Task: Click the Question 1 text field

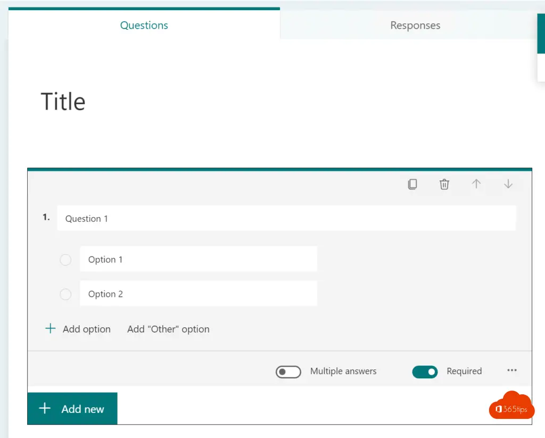Action: coord(286,218)
